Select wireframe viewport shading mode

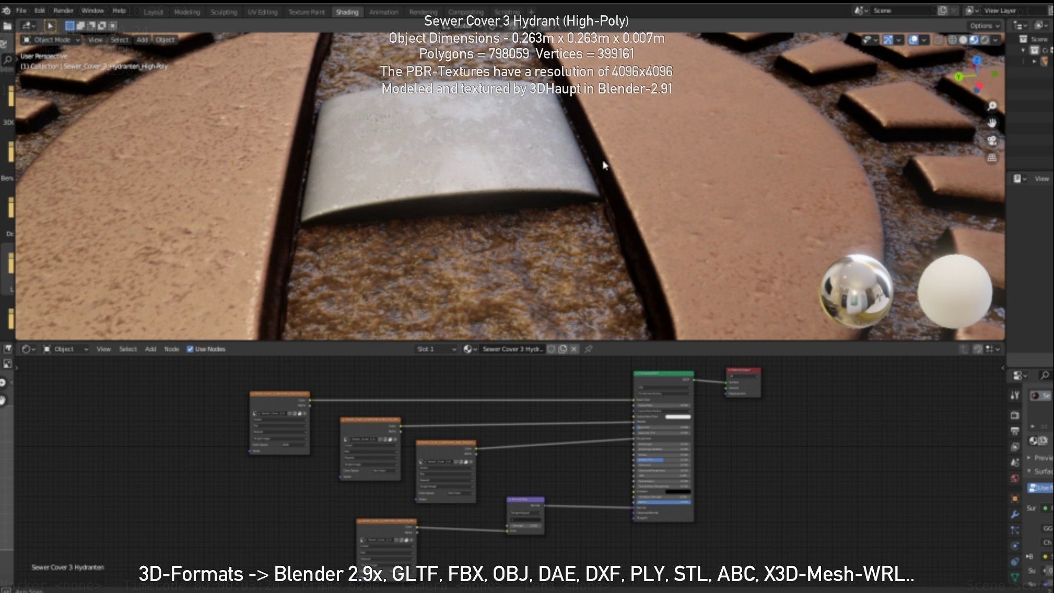952,40
